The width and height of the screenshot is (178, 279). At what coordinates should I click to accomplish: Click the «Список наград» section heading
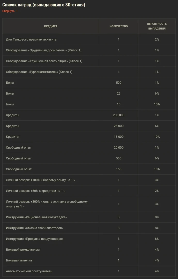coord(44,5)
